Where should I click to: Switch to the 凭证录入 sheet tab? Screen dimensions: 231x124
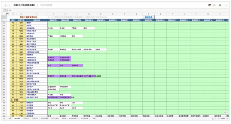coord(26,119)
